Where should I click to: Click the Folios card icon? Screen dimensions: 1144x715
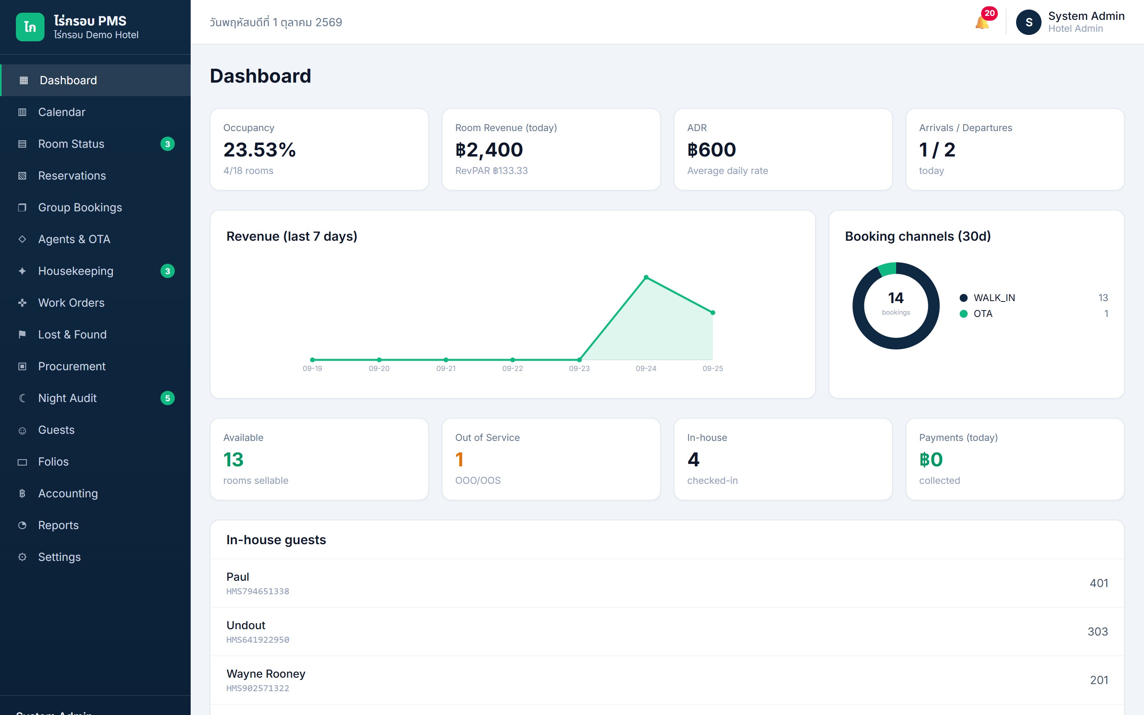tap(22, 462)
